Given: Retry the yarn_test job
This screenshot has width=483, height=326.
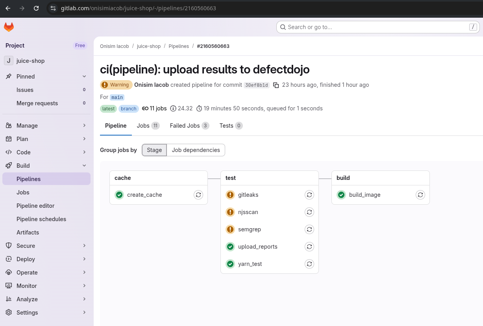Looking at the screenshot, I should pyautogui.click(x=309, y=264).
